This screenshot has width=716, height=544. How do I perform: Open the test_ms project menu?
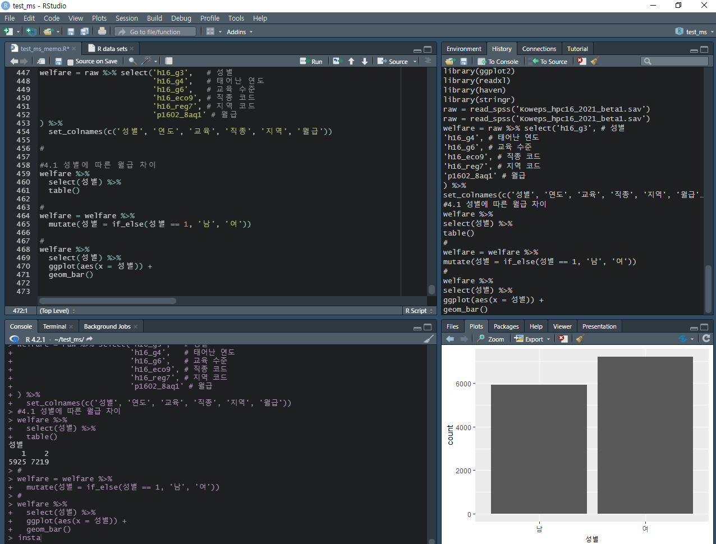coord(695,32)
